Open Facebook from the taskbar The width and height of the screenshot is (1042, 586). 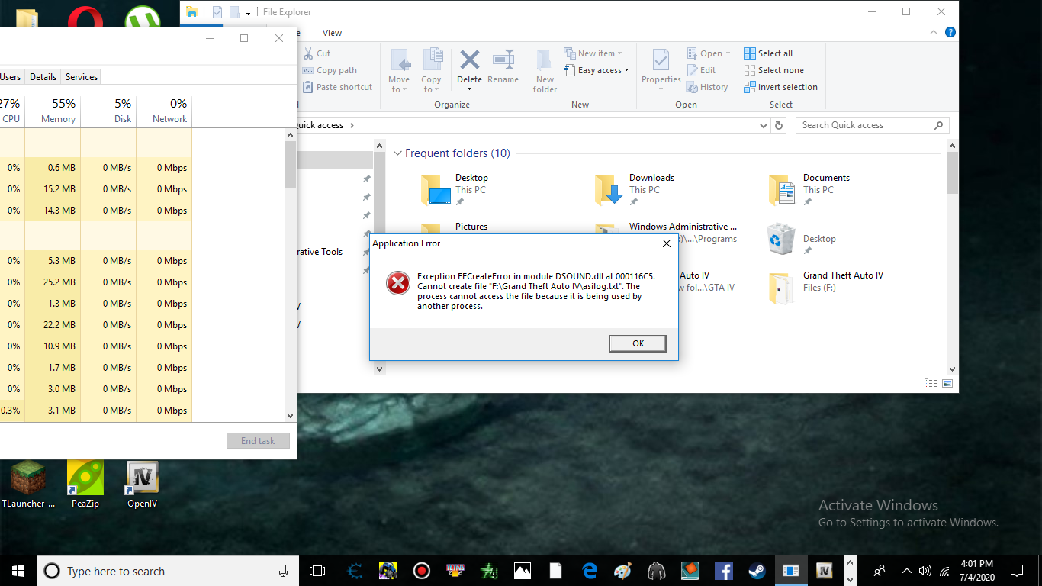tap(723, 571)
